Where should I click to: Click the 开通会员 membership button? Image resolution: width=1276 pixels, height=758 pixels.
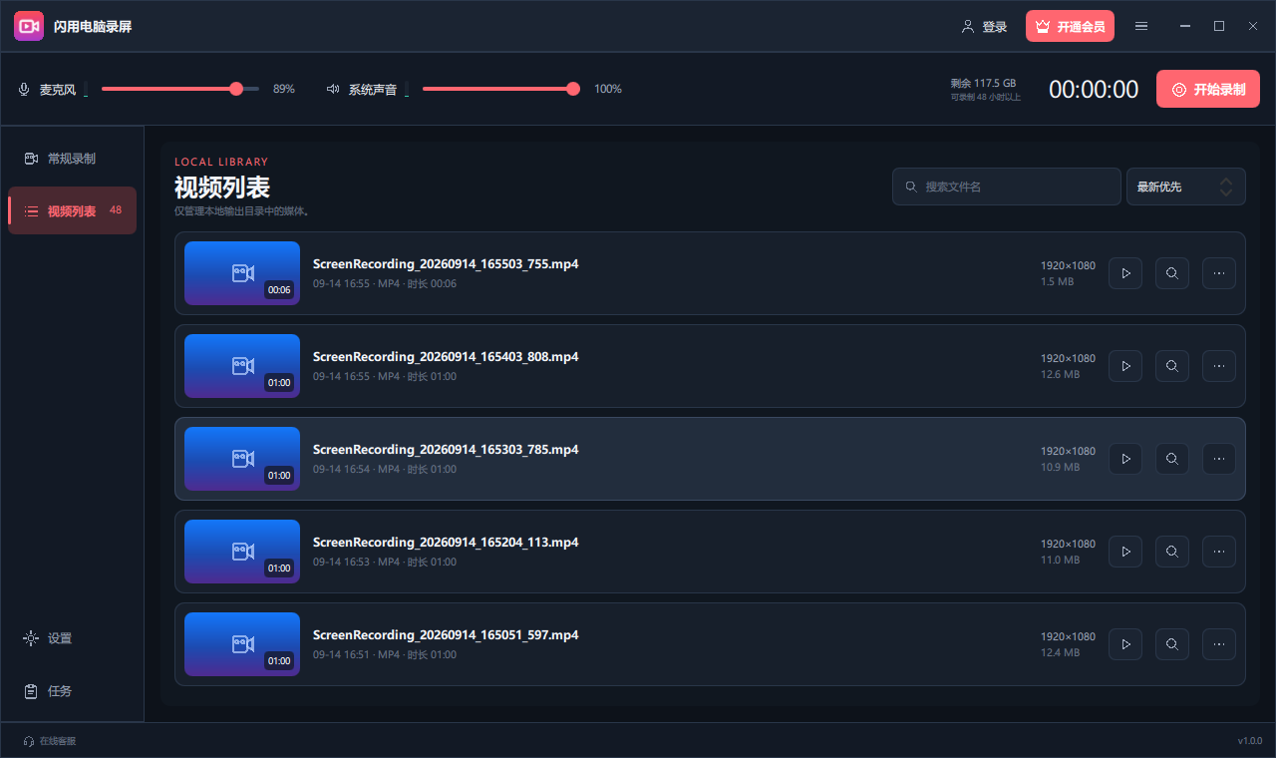1070,26
